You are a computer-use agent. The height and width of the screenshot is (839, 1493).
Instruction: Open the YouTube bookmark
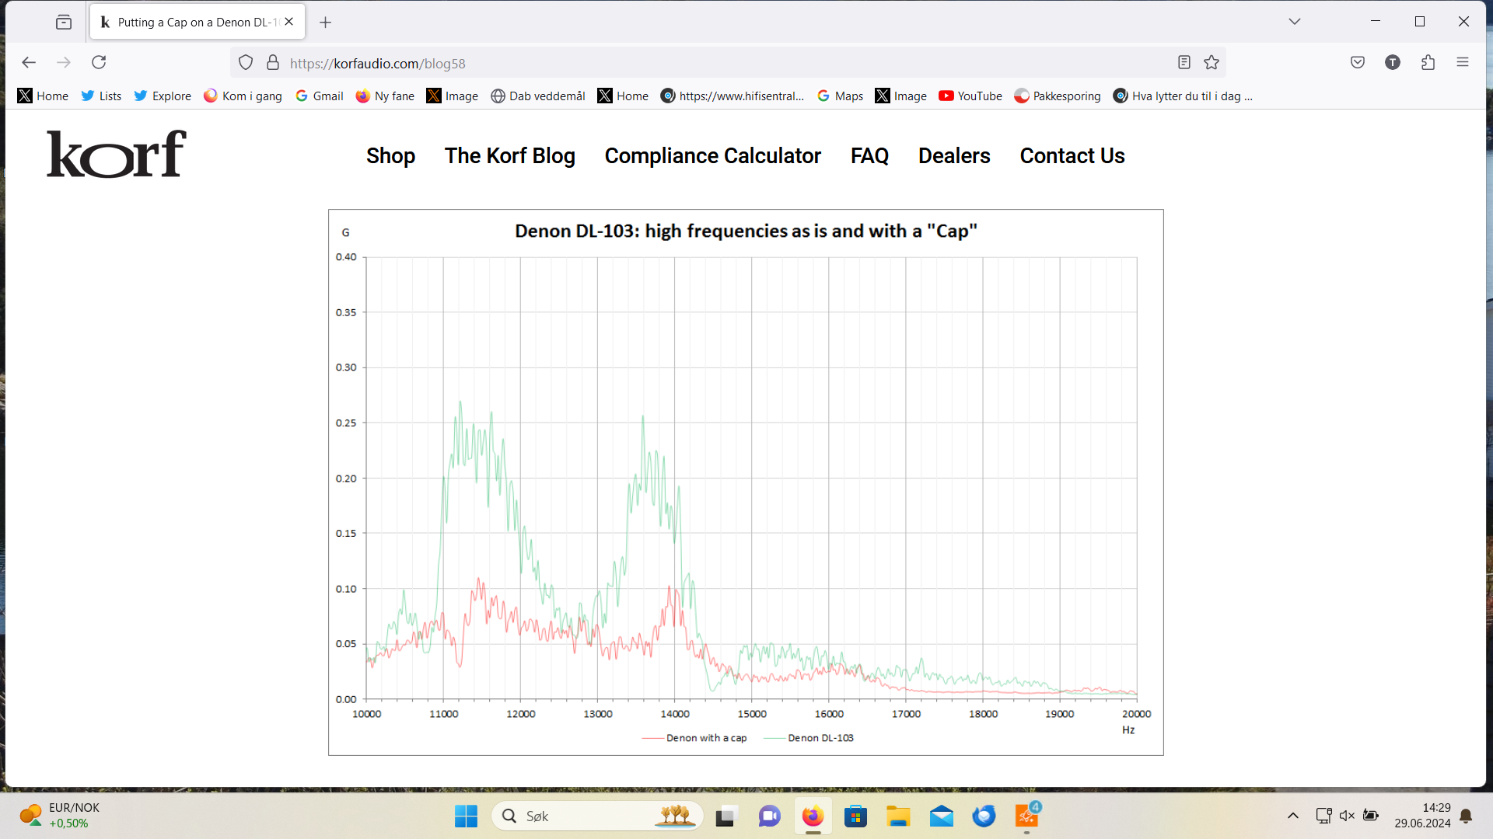[970, 96]
